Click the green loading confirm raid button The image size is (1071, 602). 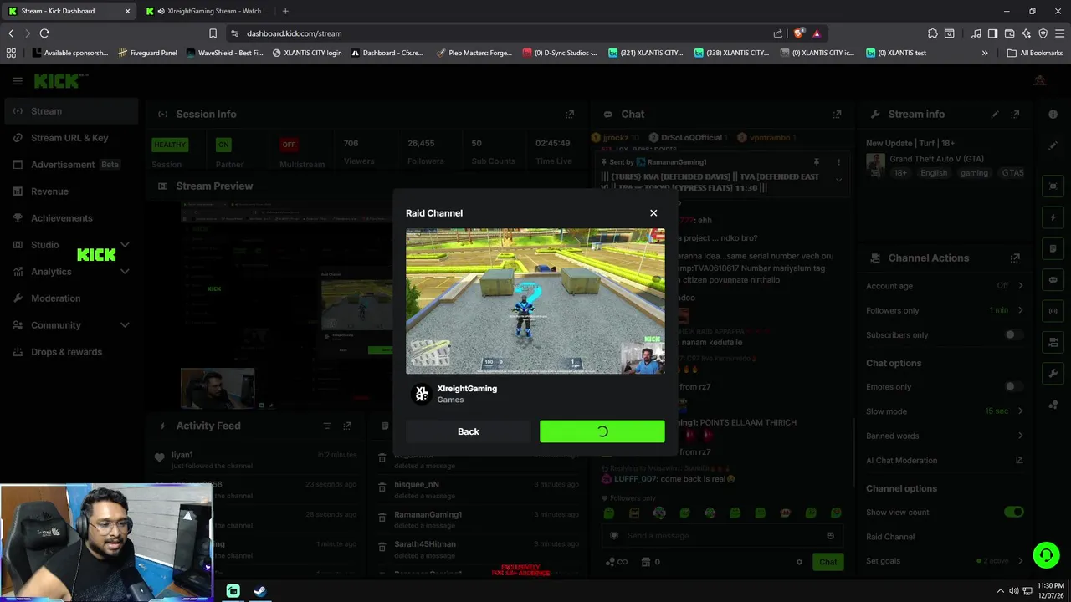click(602, 431)
